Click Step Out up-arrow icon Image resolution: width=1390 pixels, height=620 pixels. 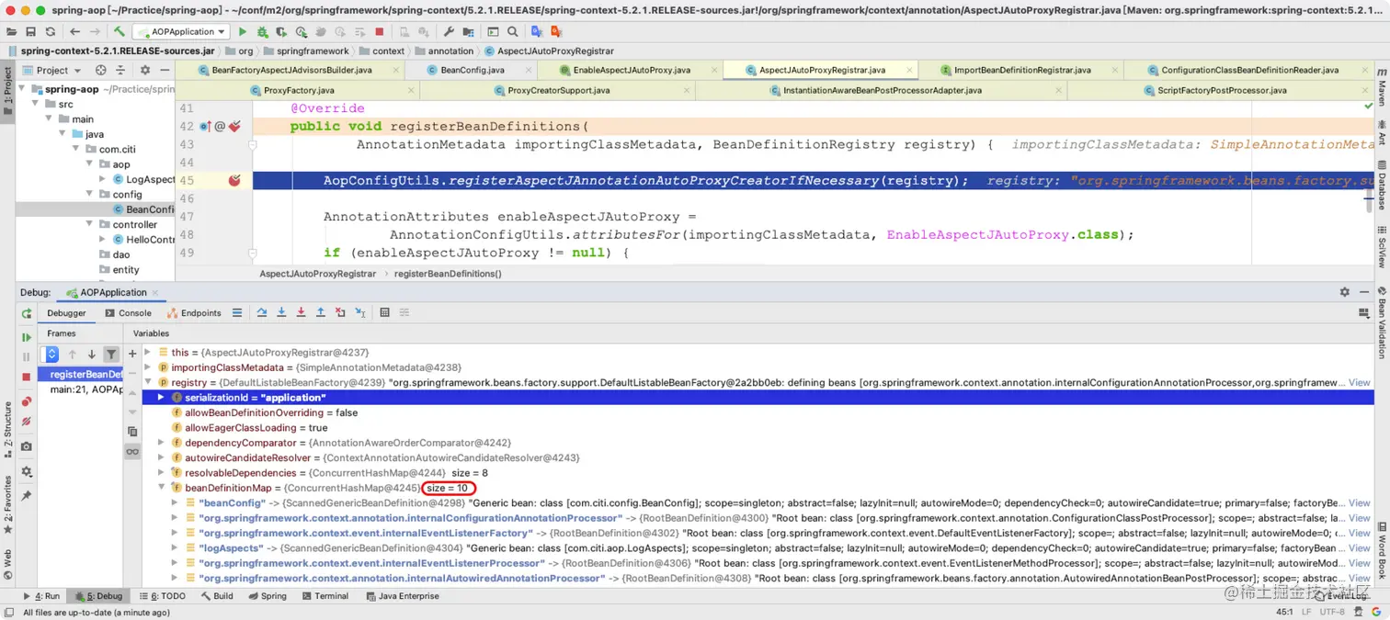[320, 312]
